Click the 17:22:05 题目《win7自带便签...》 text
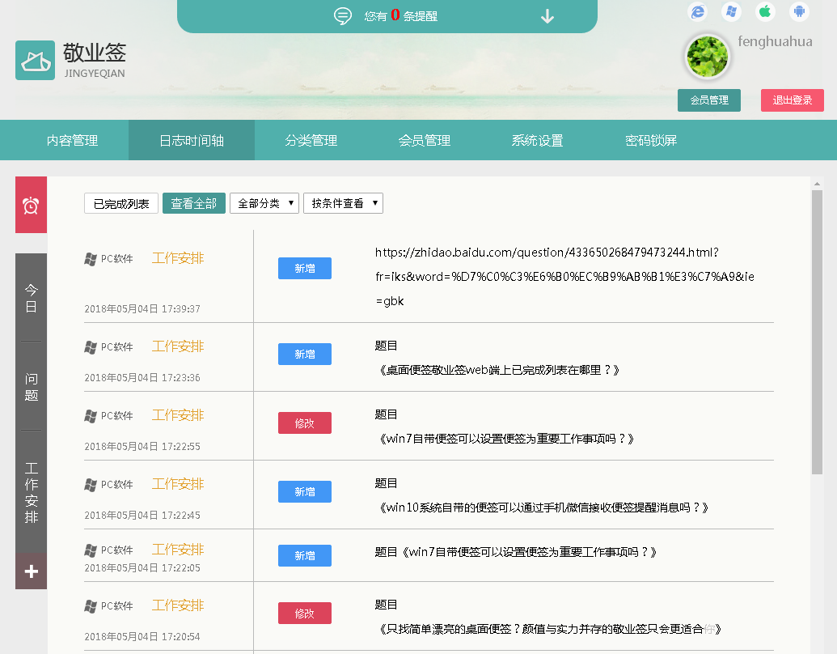The image size is (837, 654). tap(516, 553)
